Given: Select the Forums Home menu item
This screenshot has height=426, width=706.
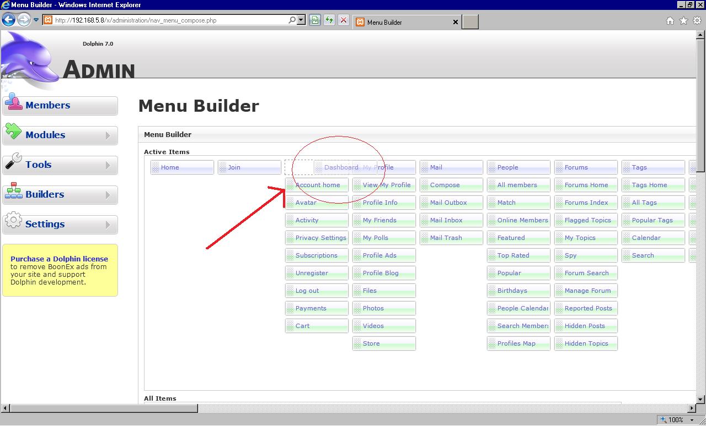Looking at the screenshot, I should 586,185.
